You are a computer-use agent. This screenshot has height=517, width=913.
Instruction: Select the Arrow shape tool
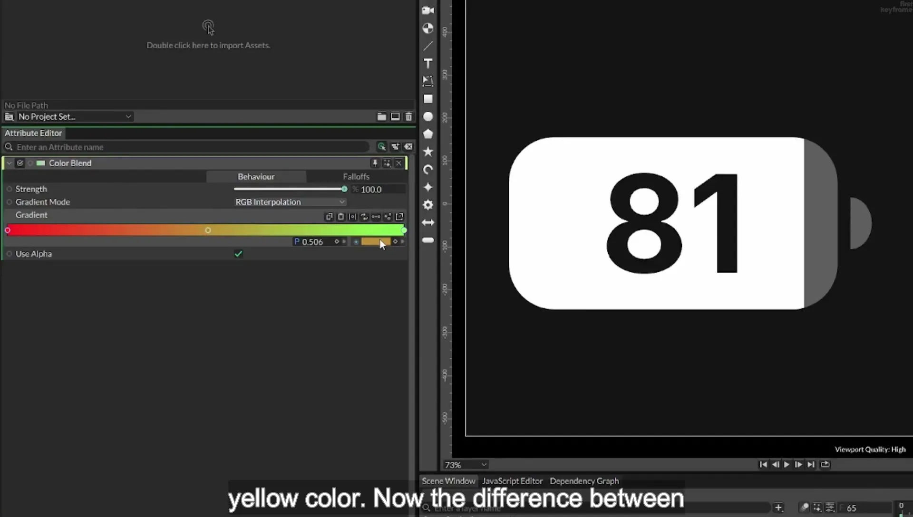pos(428,222)
